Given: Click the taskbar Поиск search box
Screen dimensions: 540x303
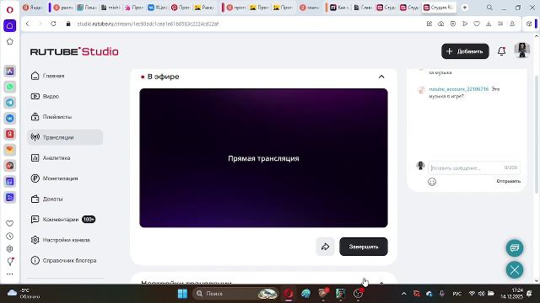Looking at the screenshot, I should 236,294.
